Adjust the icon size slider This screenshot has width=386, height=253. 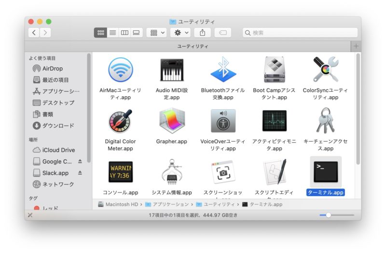click(x=329, y=215)
